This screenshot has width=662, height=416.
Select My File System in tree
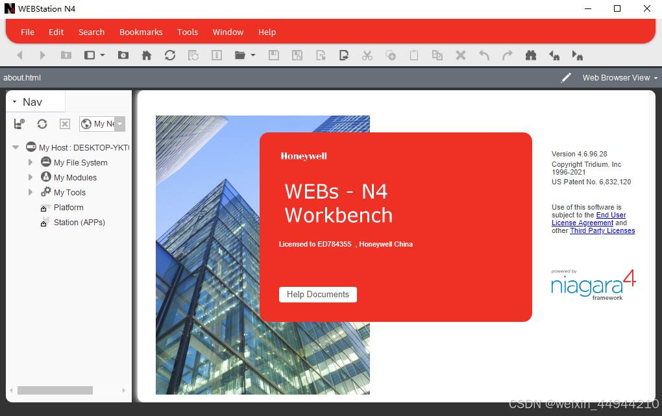(x=74, y=163)
